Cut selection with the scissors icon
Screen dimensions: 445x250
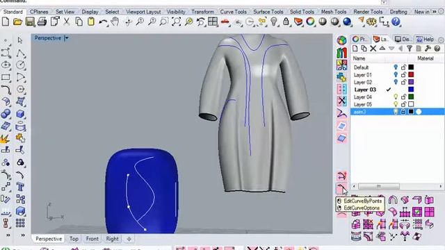click(x=67, y=22)
